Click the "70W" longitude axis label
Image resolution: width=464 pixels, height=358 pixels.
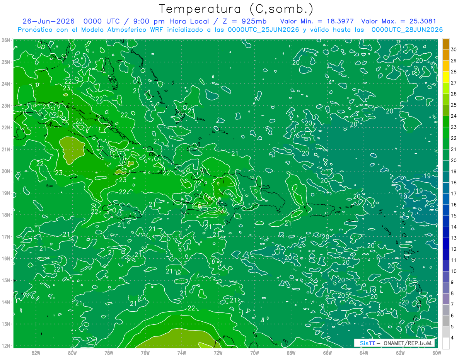click(254, 353)
